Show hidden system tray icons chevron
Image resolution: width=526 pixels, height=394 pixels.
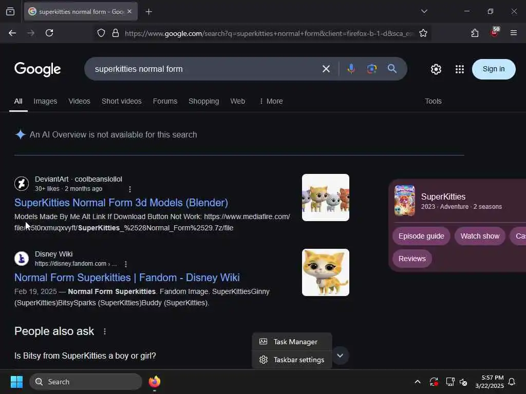click(418, 382)
